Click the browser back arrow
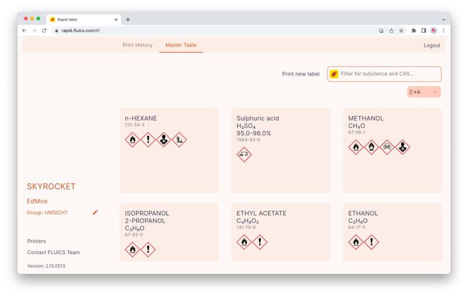 25,30
